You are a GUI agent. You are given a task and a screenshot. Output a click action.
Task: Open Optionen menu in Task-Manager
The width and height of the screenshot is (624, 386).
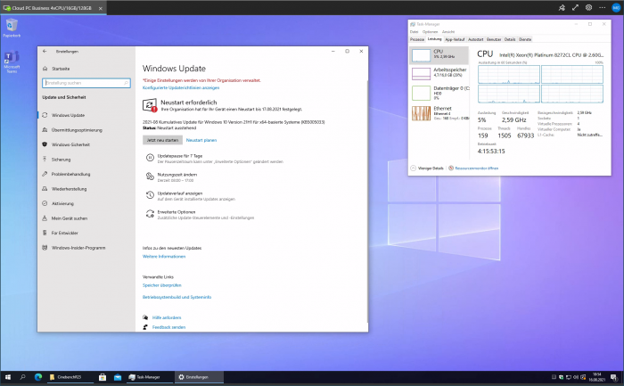430,32
